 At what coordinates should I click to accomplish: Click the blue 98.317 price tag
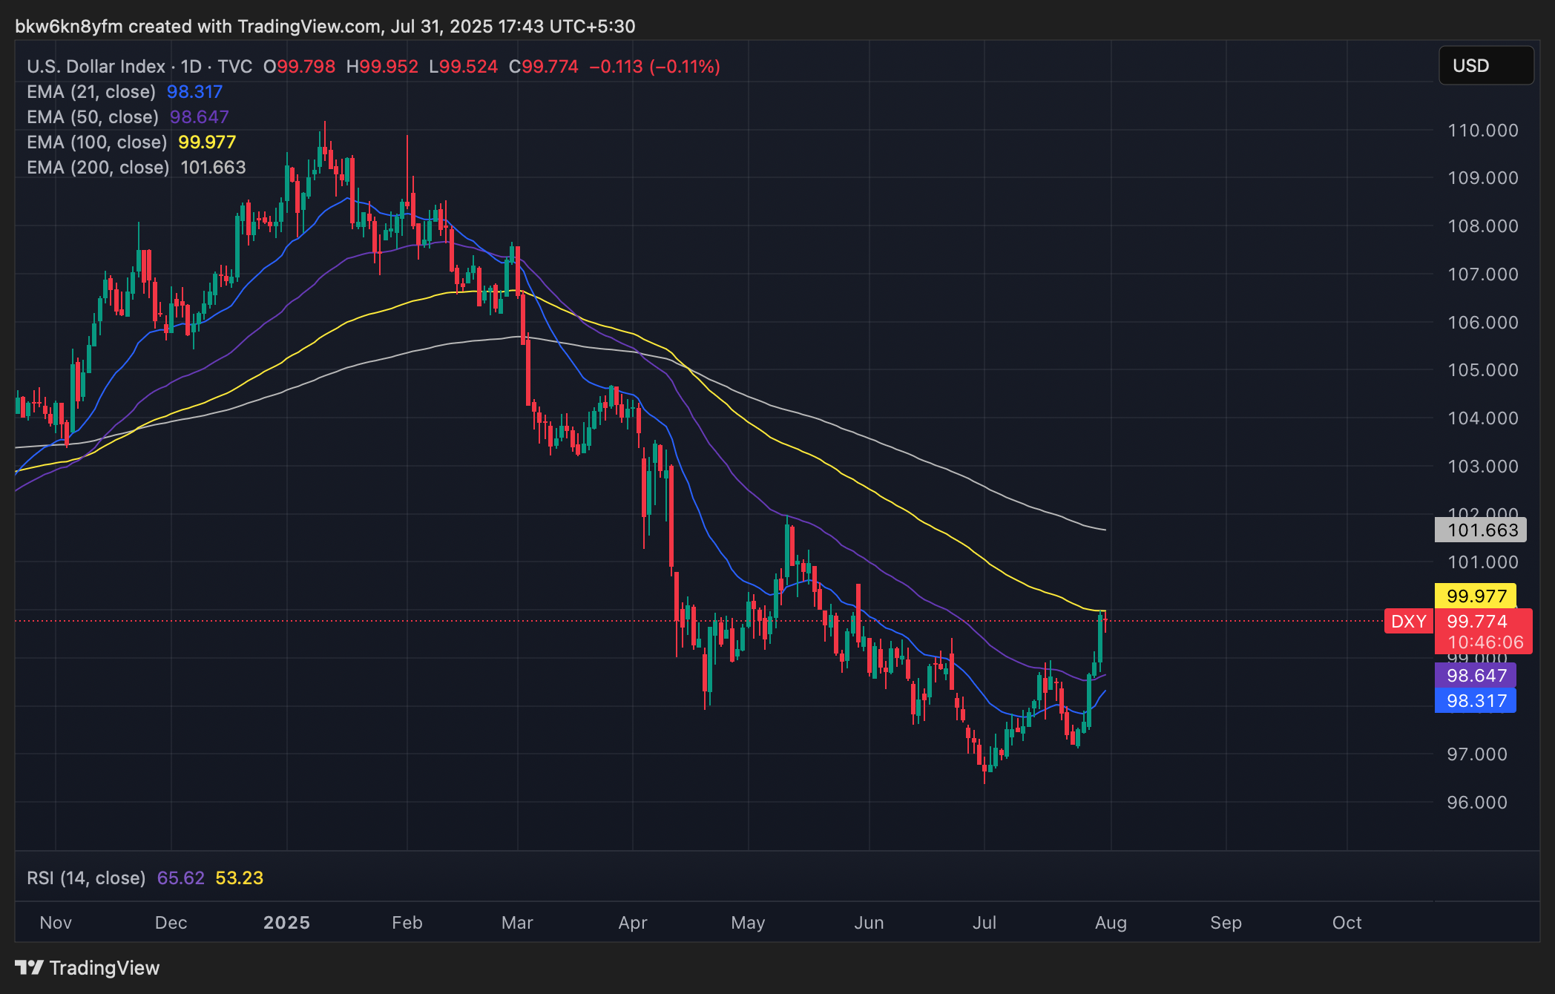(x=1476, y=700)
